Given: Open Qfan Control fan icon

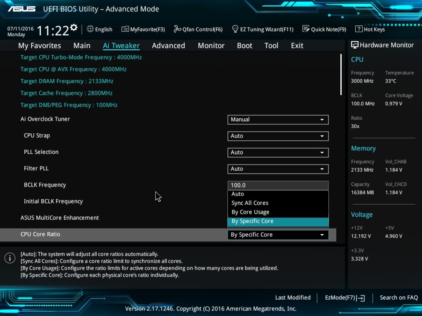Looking at the screenshot, I should point(177,29).
